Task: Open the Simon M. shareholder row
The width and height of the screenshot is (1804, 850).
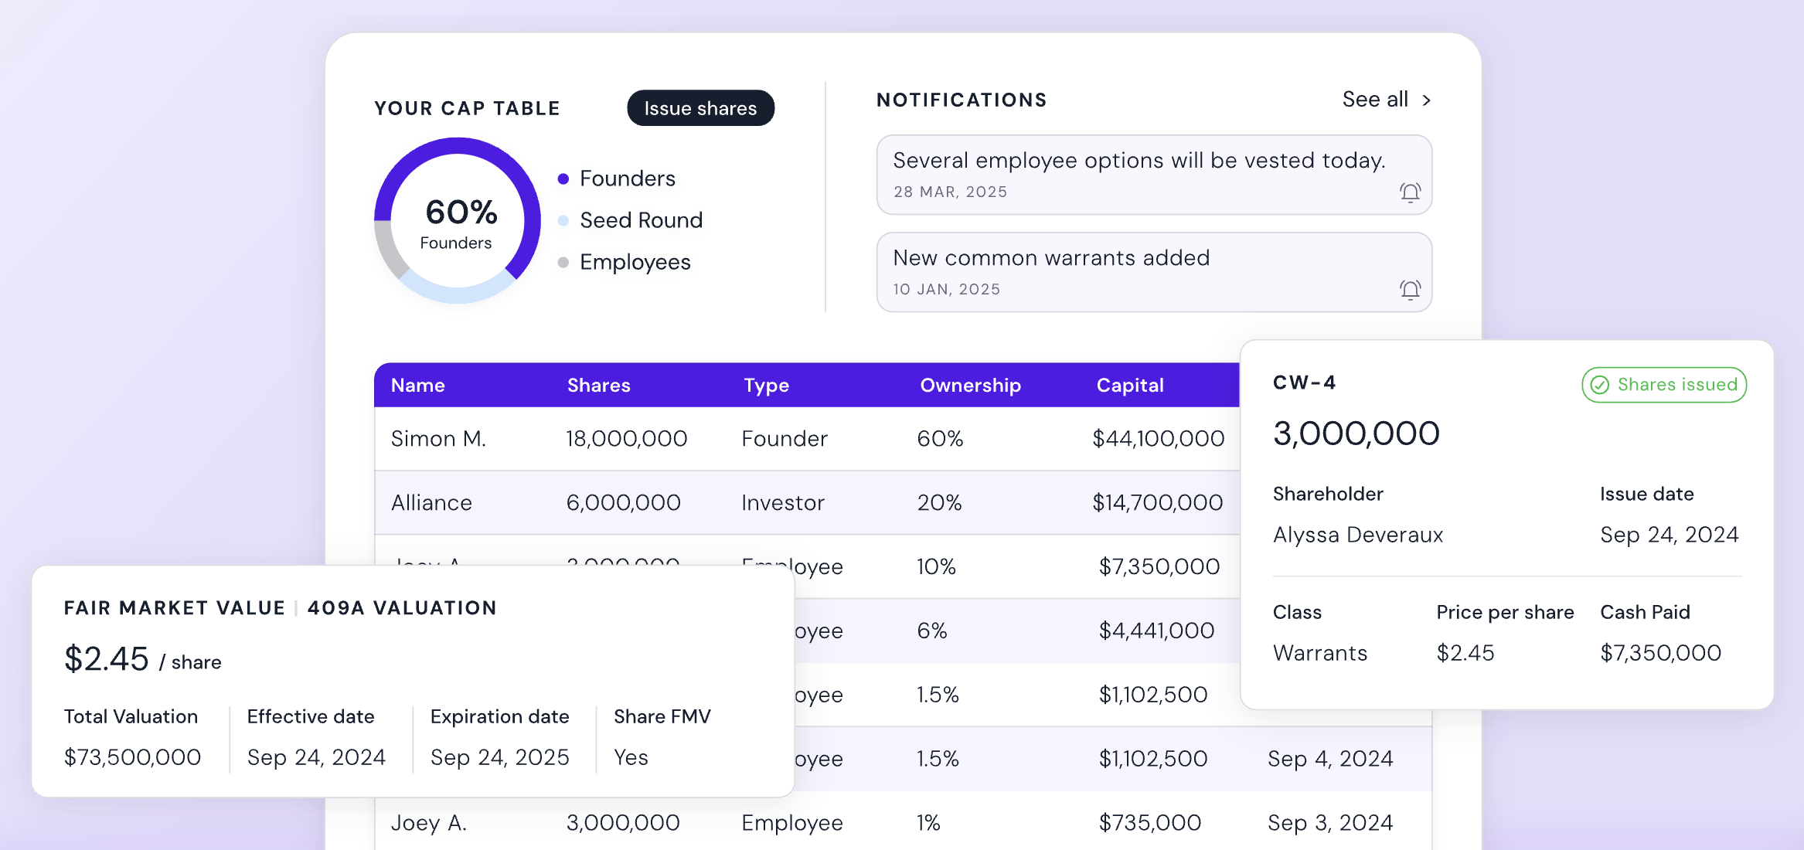Action: [x=807, y=438]
